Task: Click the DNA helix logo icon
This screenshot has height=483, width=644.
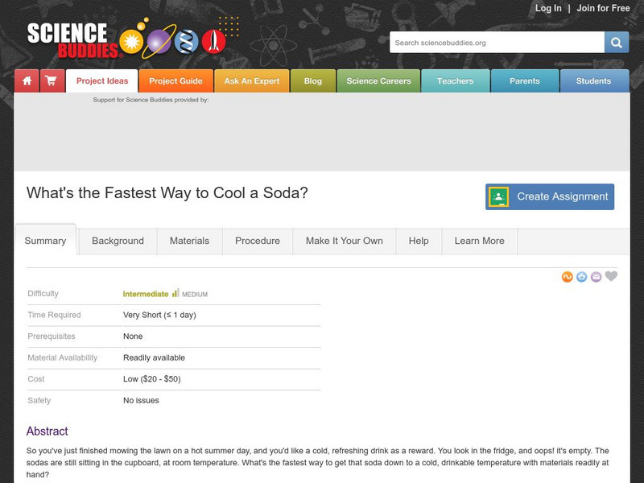Action: click(x=187, y=42)
